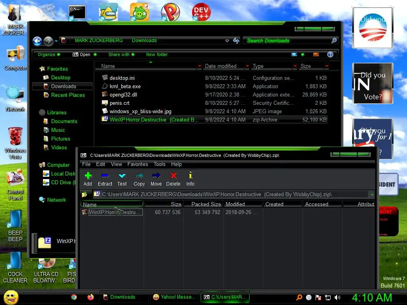
Task: Open the DEV C++ desktop icon
Action: [201, 12]
